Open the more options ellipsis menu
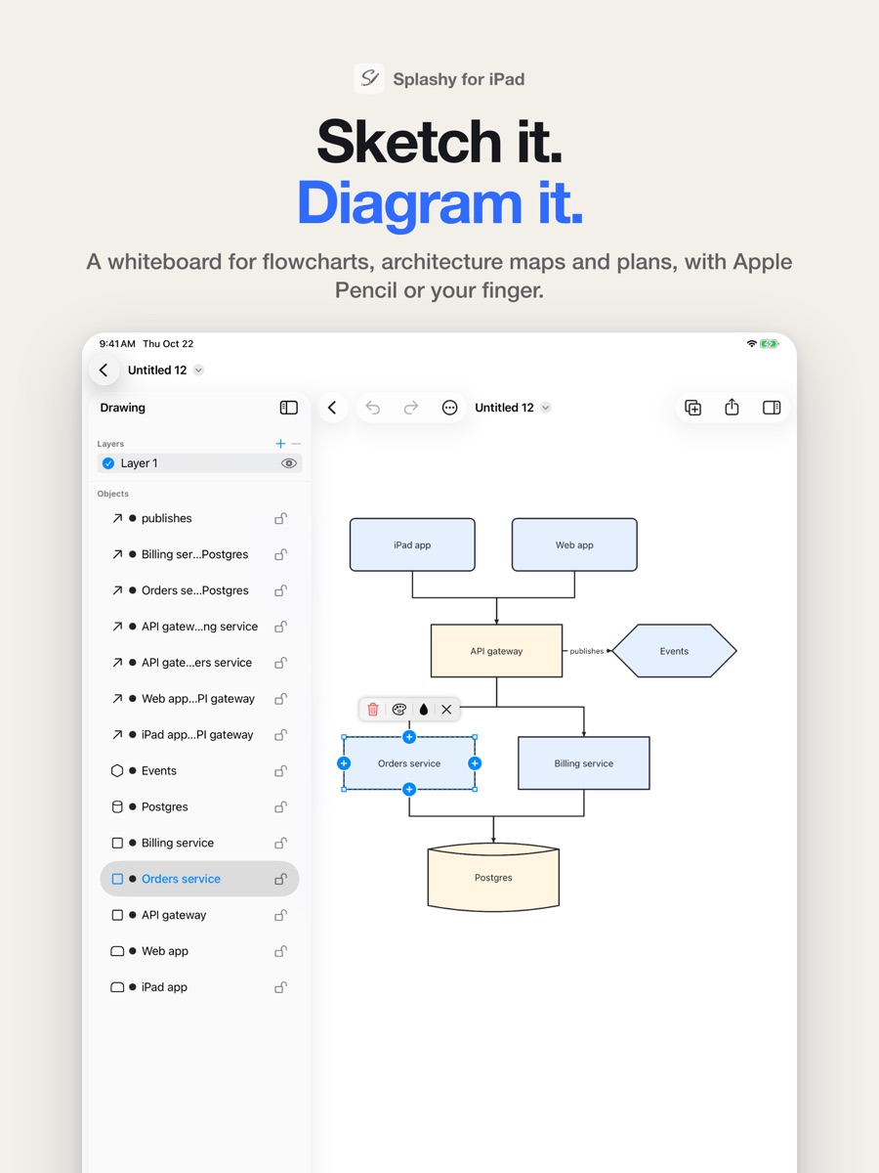The height and width of the screenshot is (1173, 879). click(x=449, y=408)
